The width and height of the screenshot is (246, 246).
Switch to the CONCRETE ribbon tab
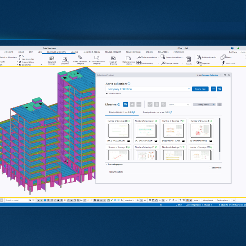coord(9,52)
